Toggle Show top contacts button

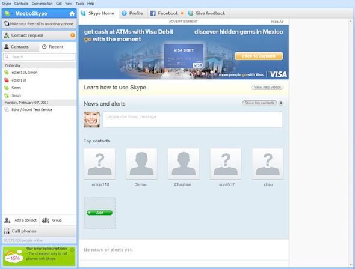tap(259, 103)
